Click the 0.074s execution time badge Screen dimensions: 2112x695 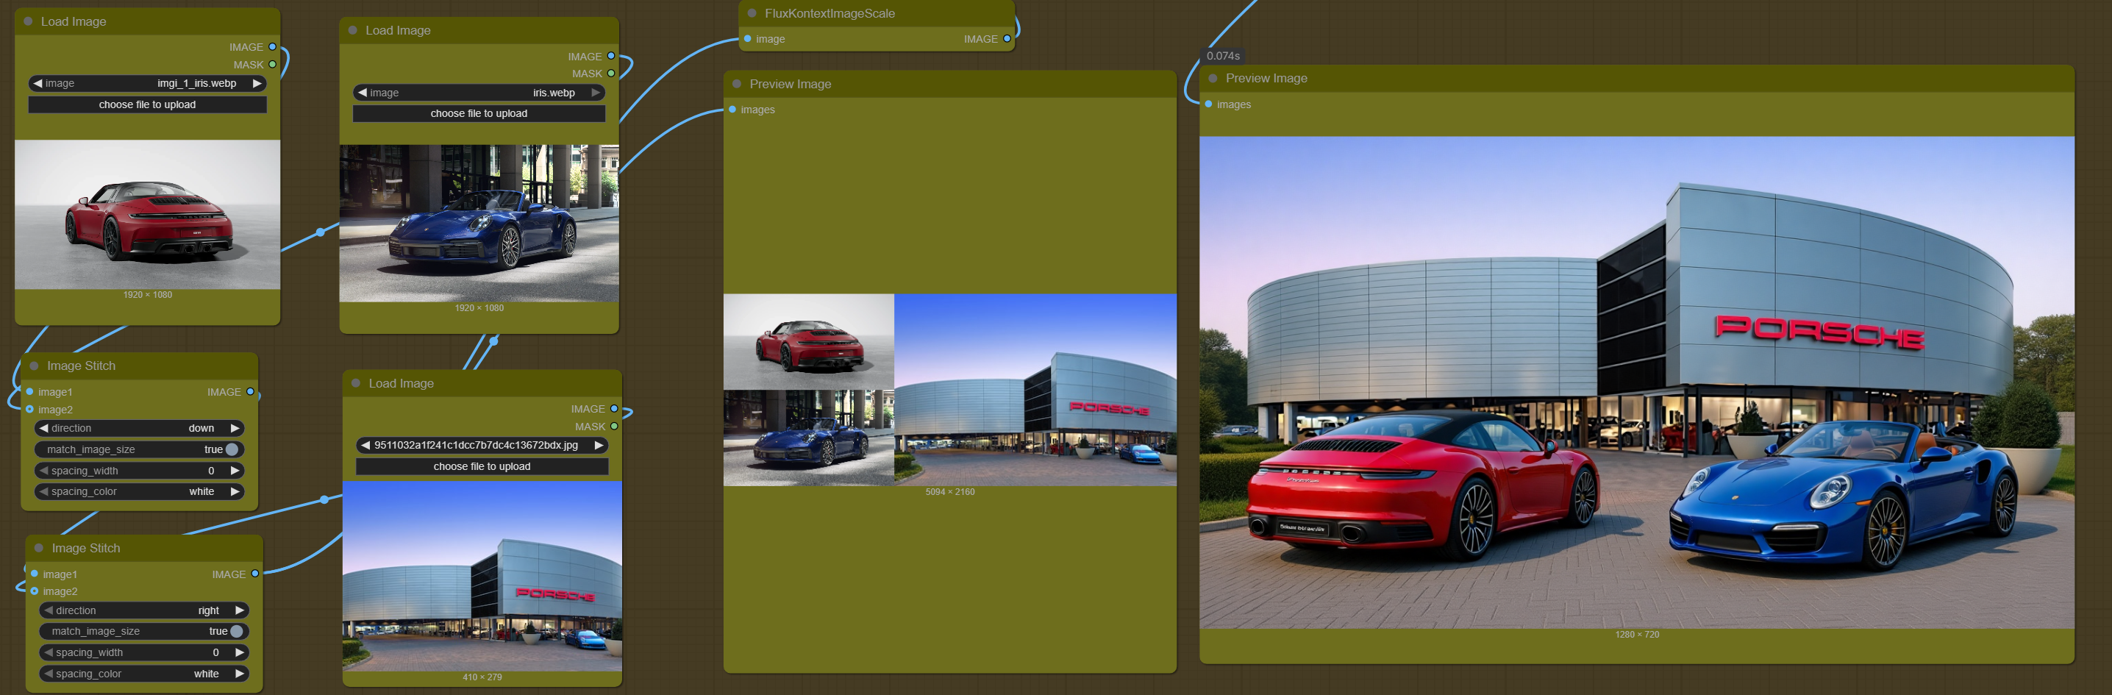click(1222, 56)
